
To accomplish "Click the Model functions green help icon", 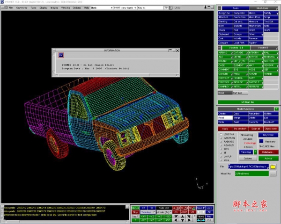I will (x=276, y=109).
